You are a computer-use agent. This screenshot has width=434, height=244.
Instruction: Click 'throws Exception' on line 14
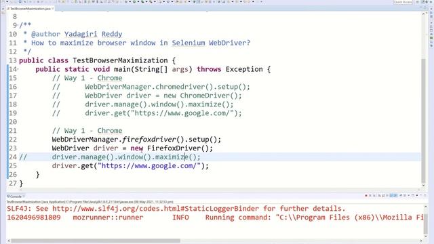point(230,69)
